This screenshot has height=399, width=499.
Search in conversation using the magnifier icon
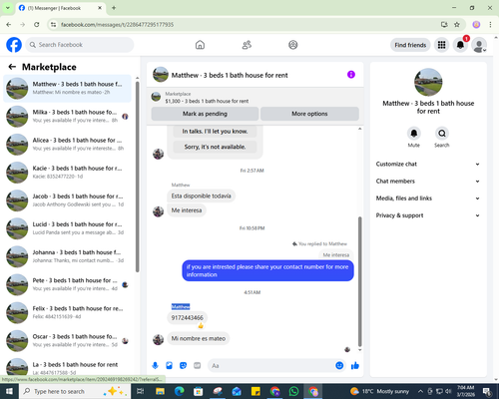[x=442, y=134]
